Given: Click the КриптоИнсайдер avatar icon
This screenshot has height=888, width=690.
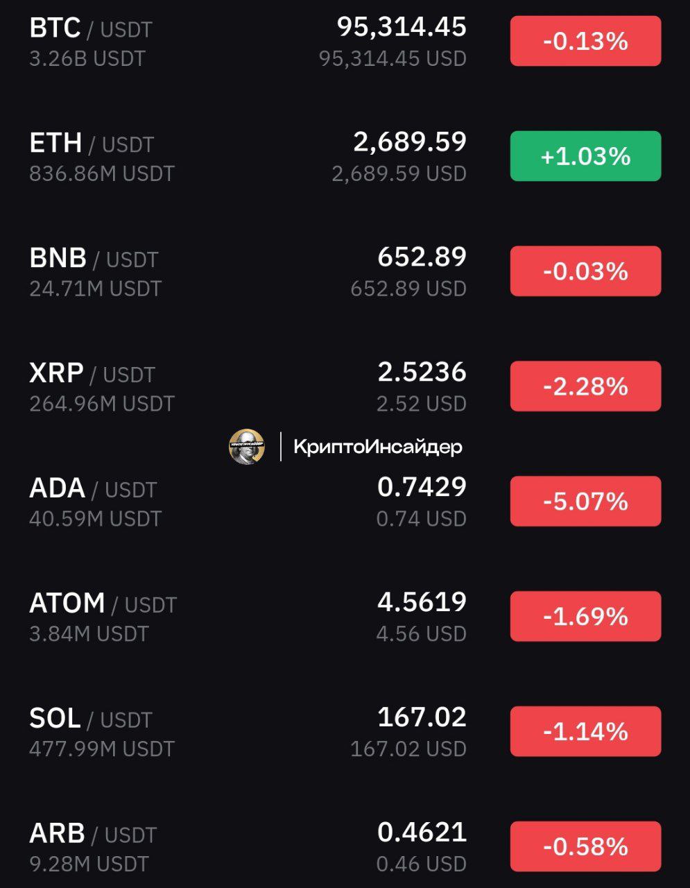Looking at the screenshot, I should click(x=247, y=447).
